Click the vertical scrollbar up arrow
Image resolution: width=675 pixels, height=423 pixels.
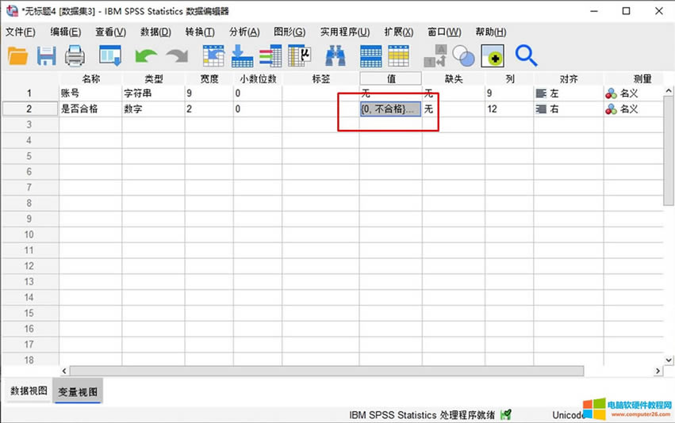[x=669, y=91]
